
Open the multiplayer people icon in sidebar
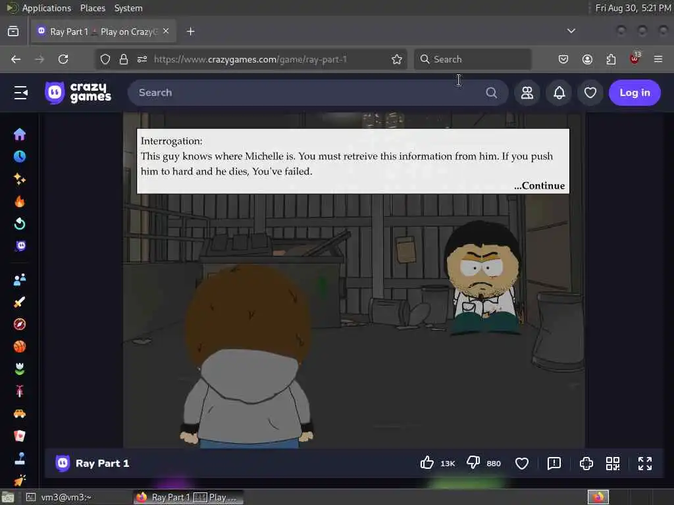(20, 280)
